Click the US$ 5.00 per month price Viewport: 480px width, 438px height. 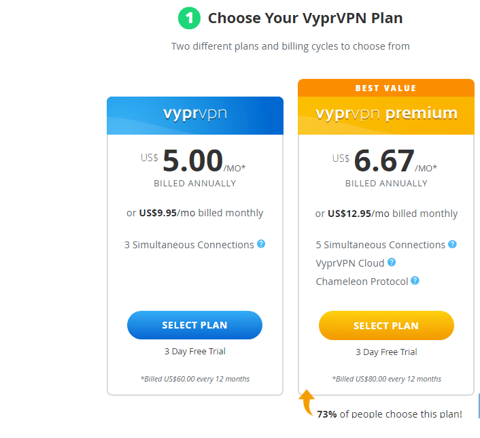point(193,161)
